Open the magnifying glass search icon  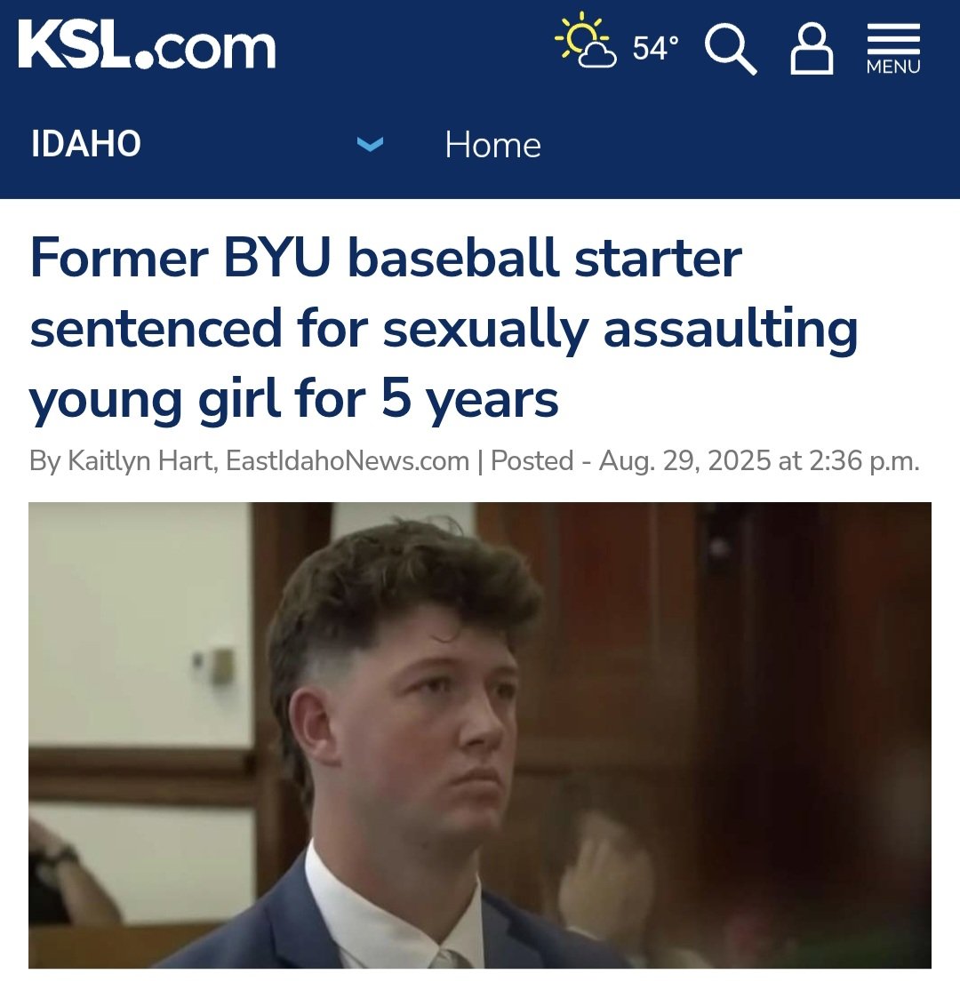(x=731, y=49)
